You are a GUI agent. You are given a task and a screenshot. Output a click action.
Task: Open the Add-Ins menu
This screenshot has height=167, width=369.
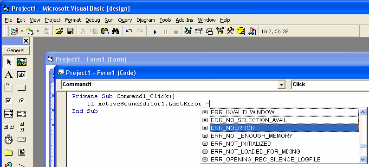pyautogui.click(x=185, y=20)
